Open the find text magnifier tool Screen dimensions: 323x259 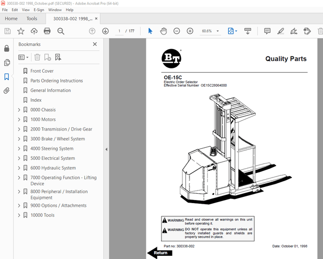(x=61, y=31)
